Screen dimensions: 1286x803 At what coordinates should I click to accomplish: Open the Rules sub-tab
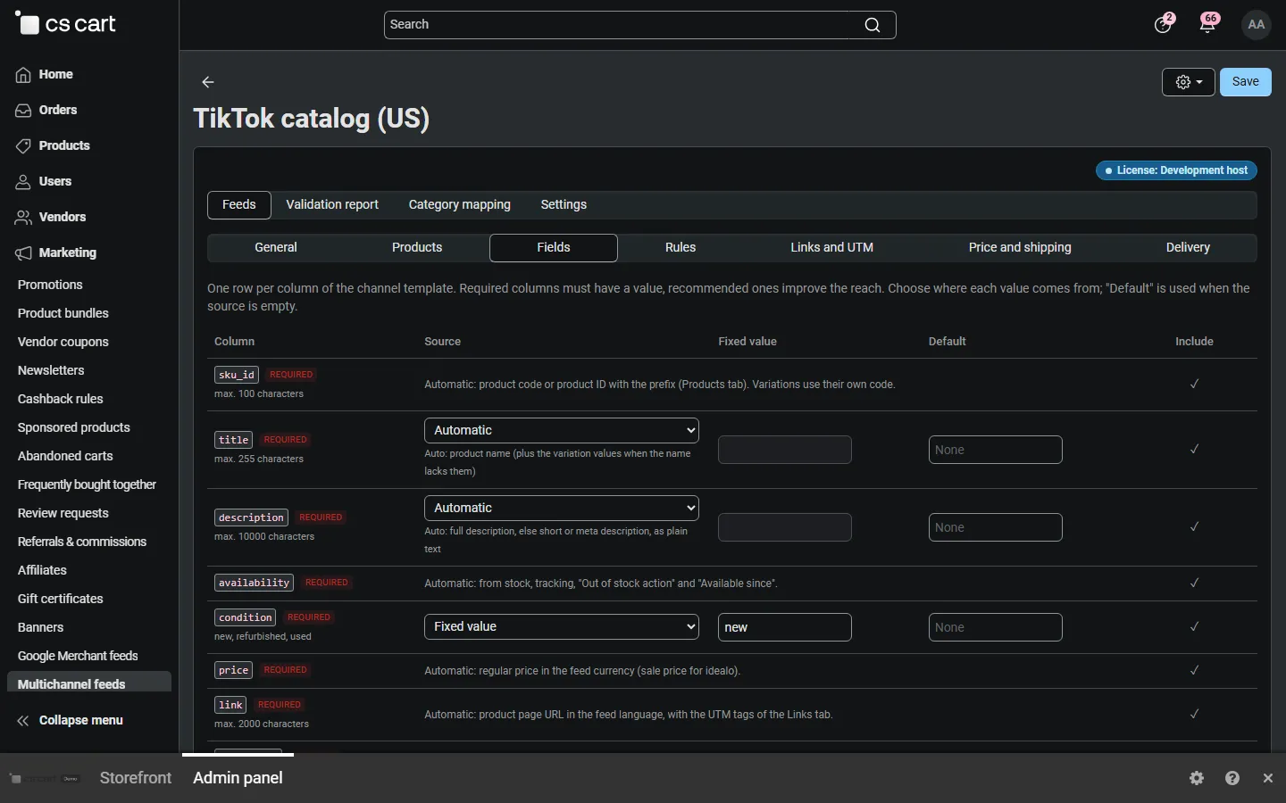coord(681,247)
